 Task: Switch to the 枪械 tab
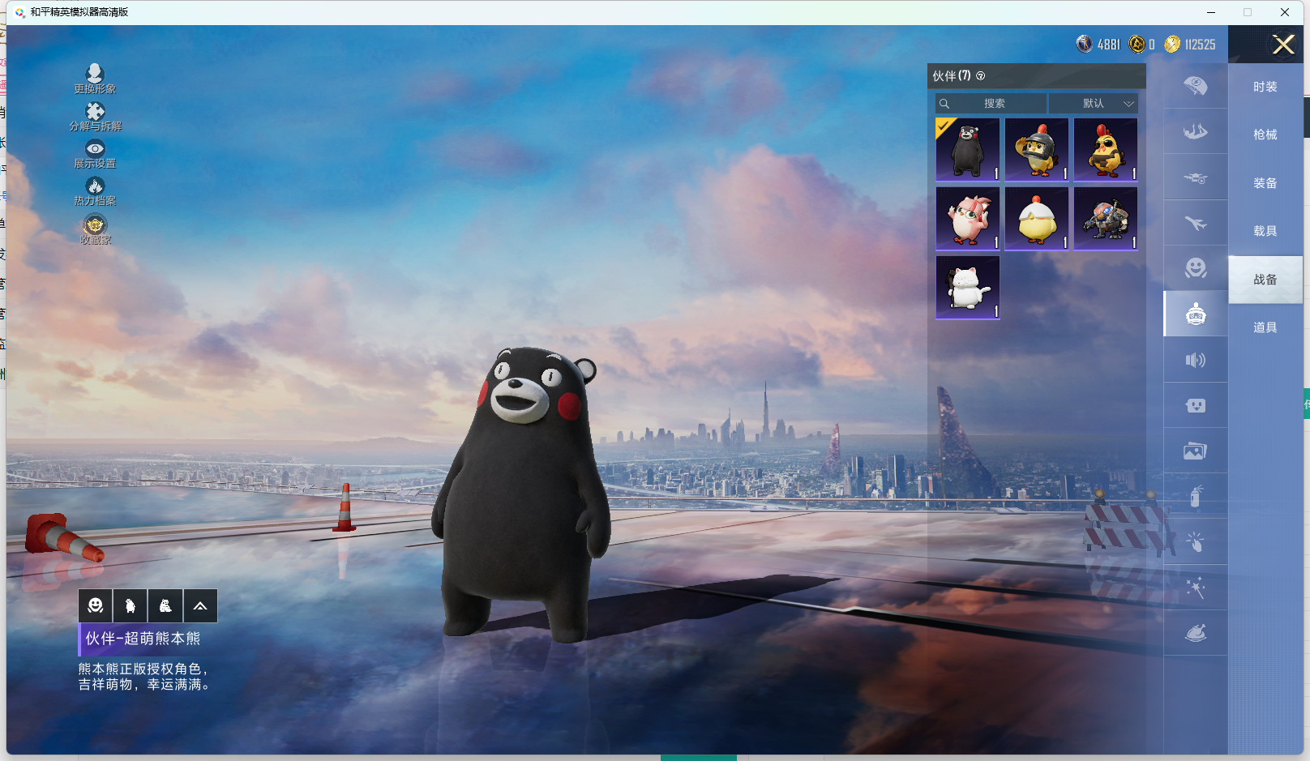1265,135
